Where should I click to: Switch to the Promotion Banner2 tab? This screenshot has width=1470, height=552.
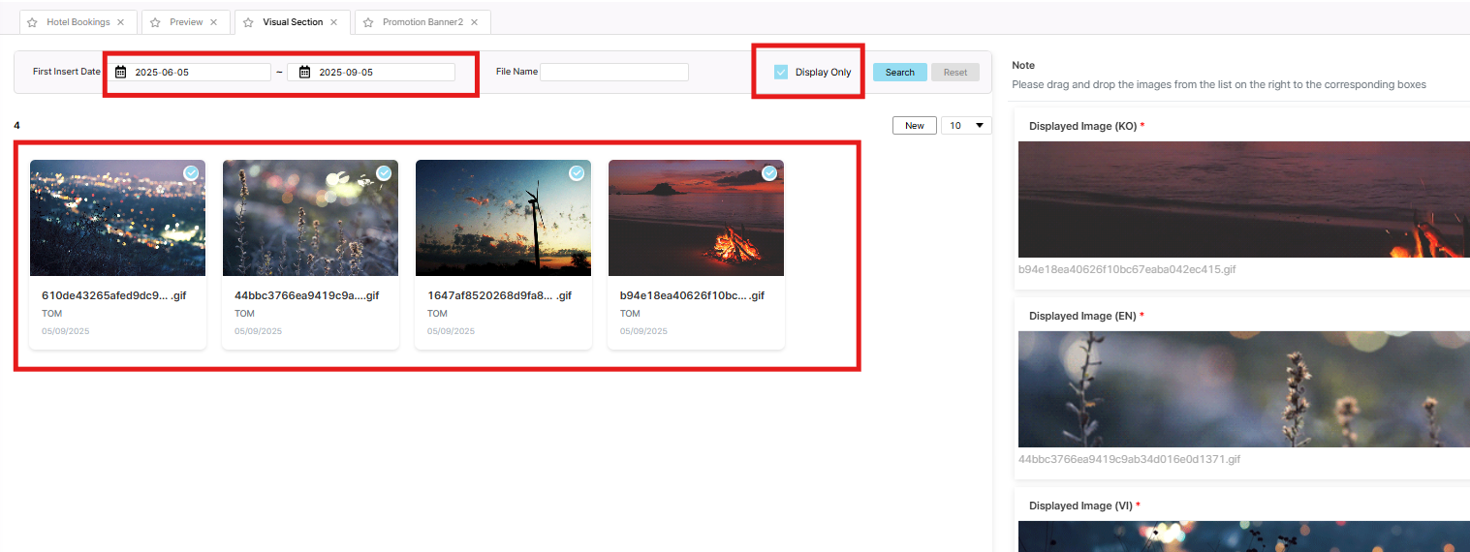(x=422, y=22)
